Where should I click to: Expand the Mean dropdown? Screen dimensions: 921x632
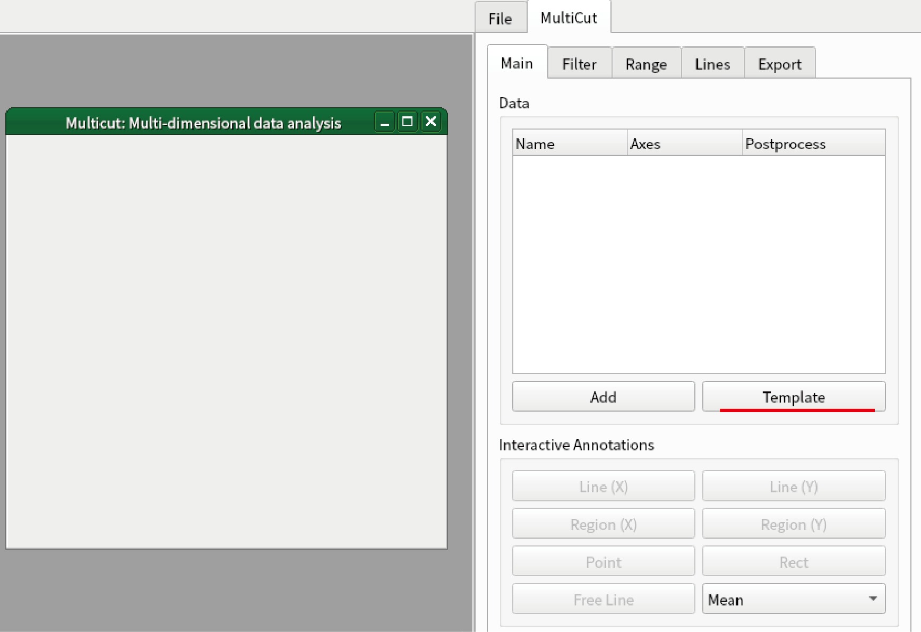pos(794,600)
